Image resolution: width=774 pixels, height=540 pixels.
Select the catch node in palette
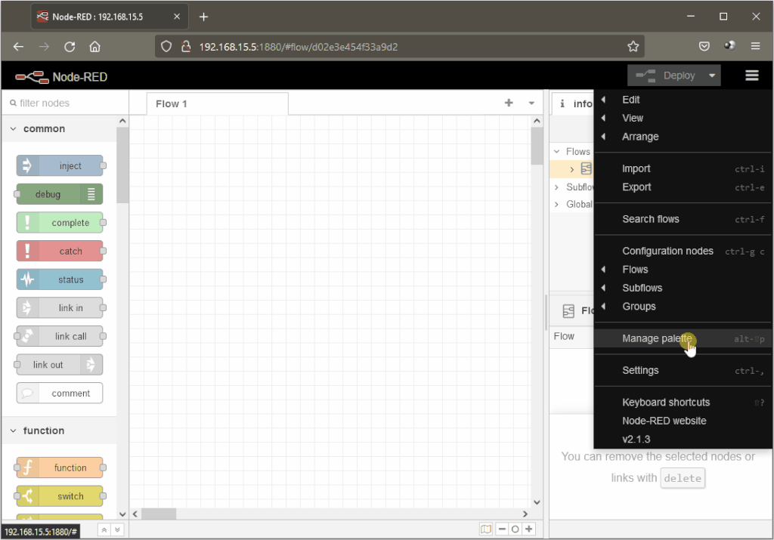(60, 251)
